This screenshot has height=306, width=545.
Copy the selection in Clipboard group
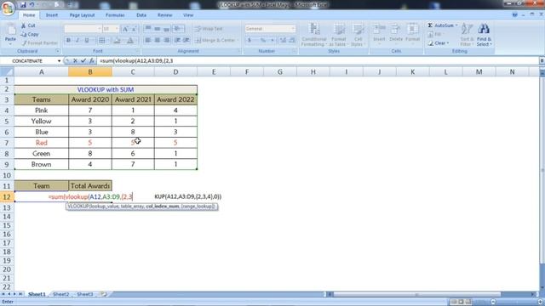point(30,34)
